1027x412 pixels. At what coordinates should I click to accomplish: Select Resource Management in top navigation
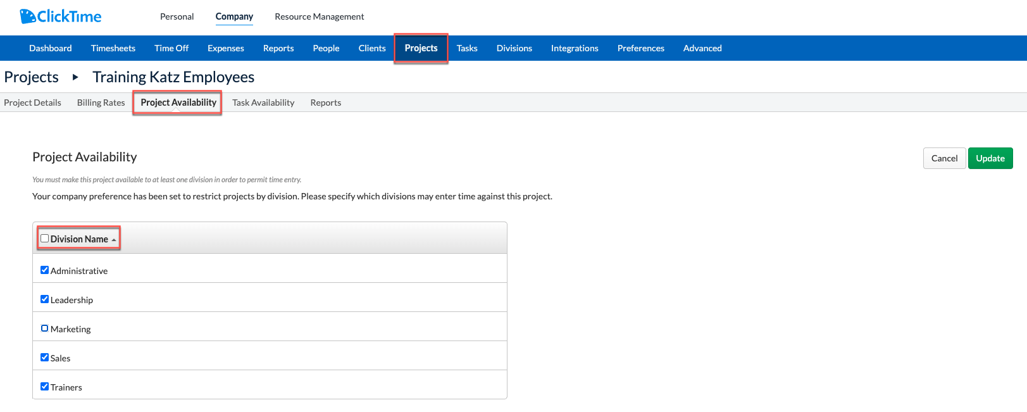(x=319, y=16)
